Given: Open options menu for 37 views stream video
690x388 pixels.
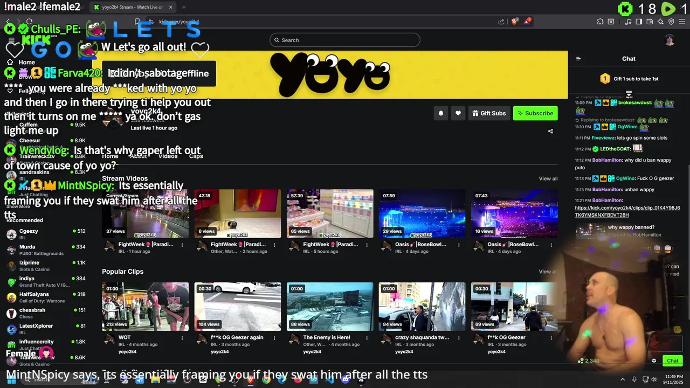Looking at the screenshot, I should [x=182, y=245].
